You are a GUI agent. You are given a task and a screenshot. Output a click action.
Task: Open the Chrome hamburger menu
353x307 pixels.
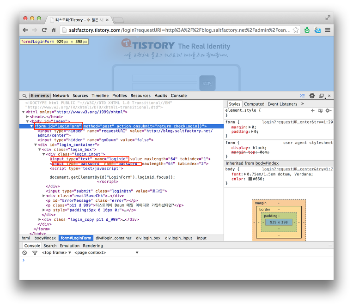coord(328,30)
